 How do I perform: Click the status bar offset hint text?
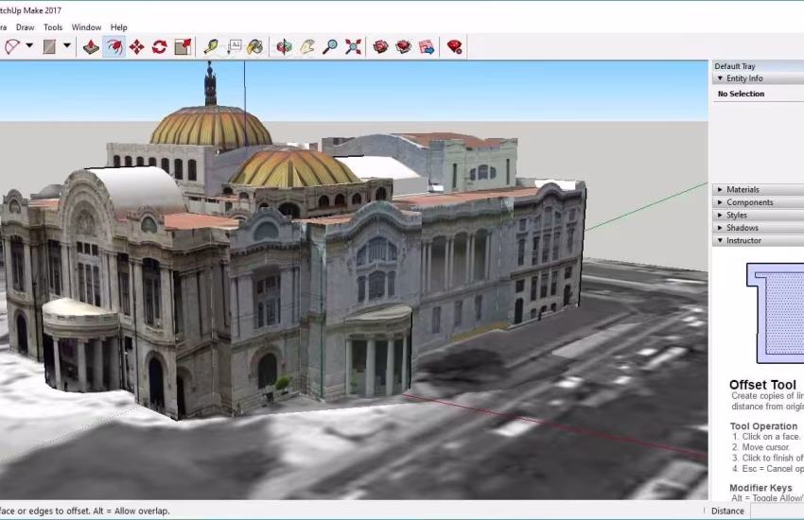click(84, 511)
